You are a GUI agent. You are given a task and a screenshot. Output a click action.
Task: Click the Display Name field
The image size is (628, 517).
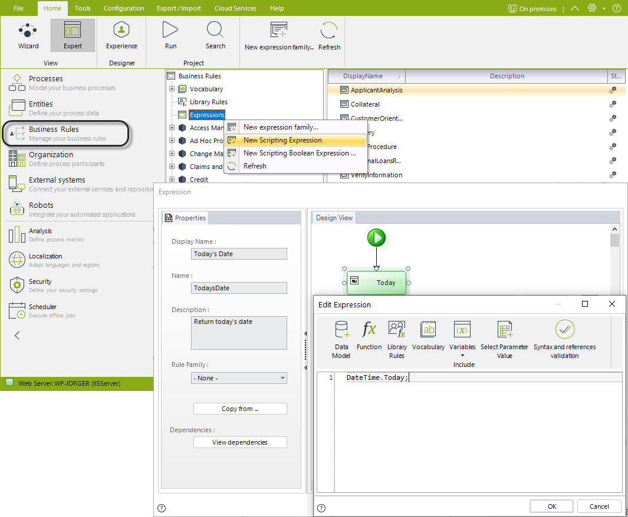coord(239,254)
